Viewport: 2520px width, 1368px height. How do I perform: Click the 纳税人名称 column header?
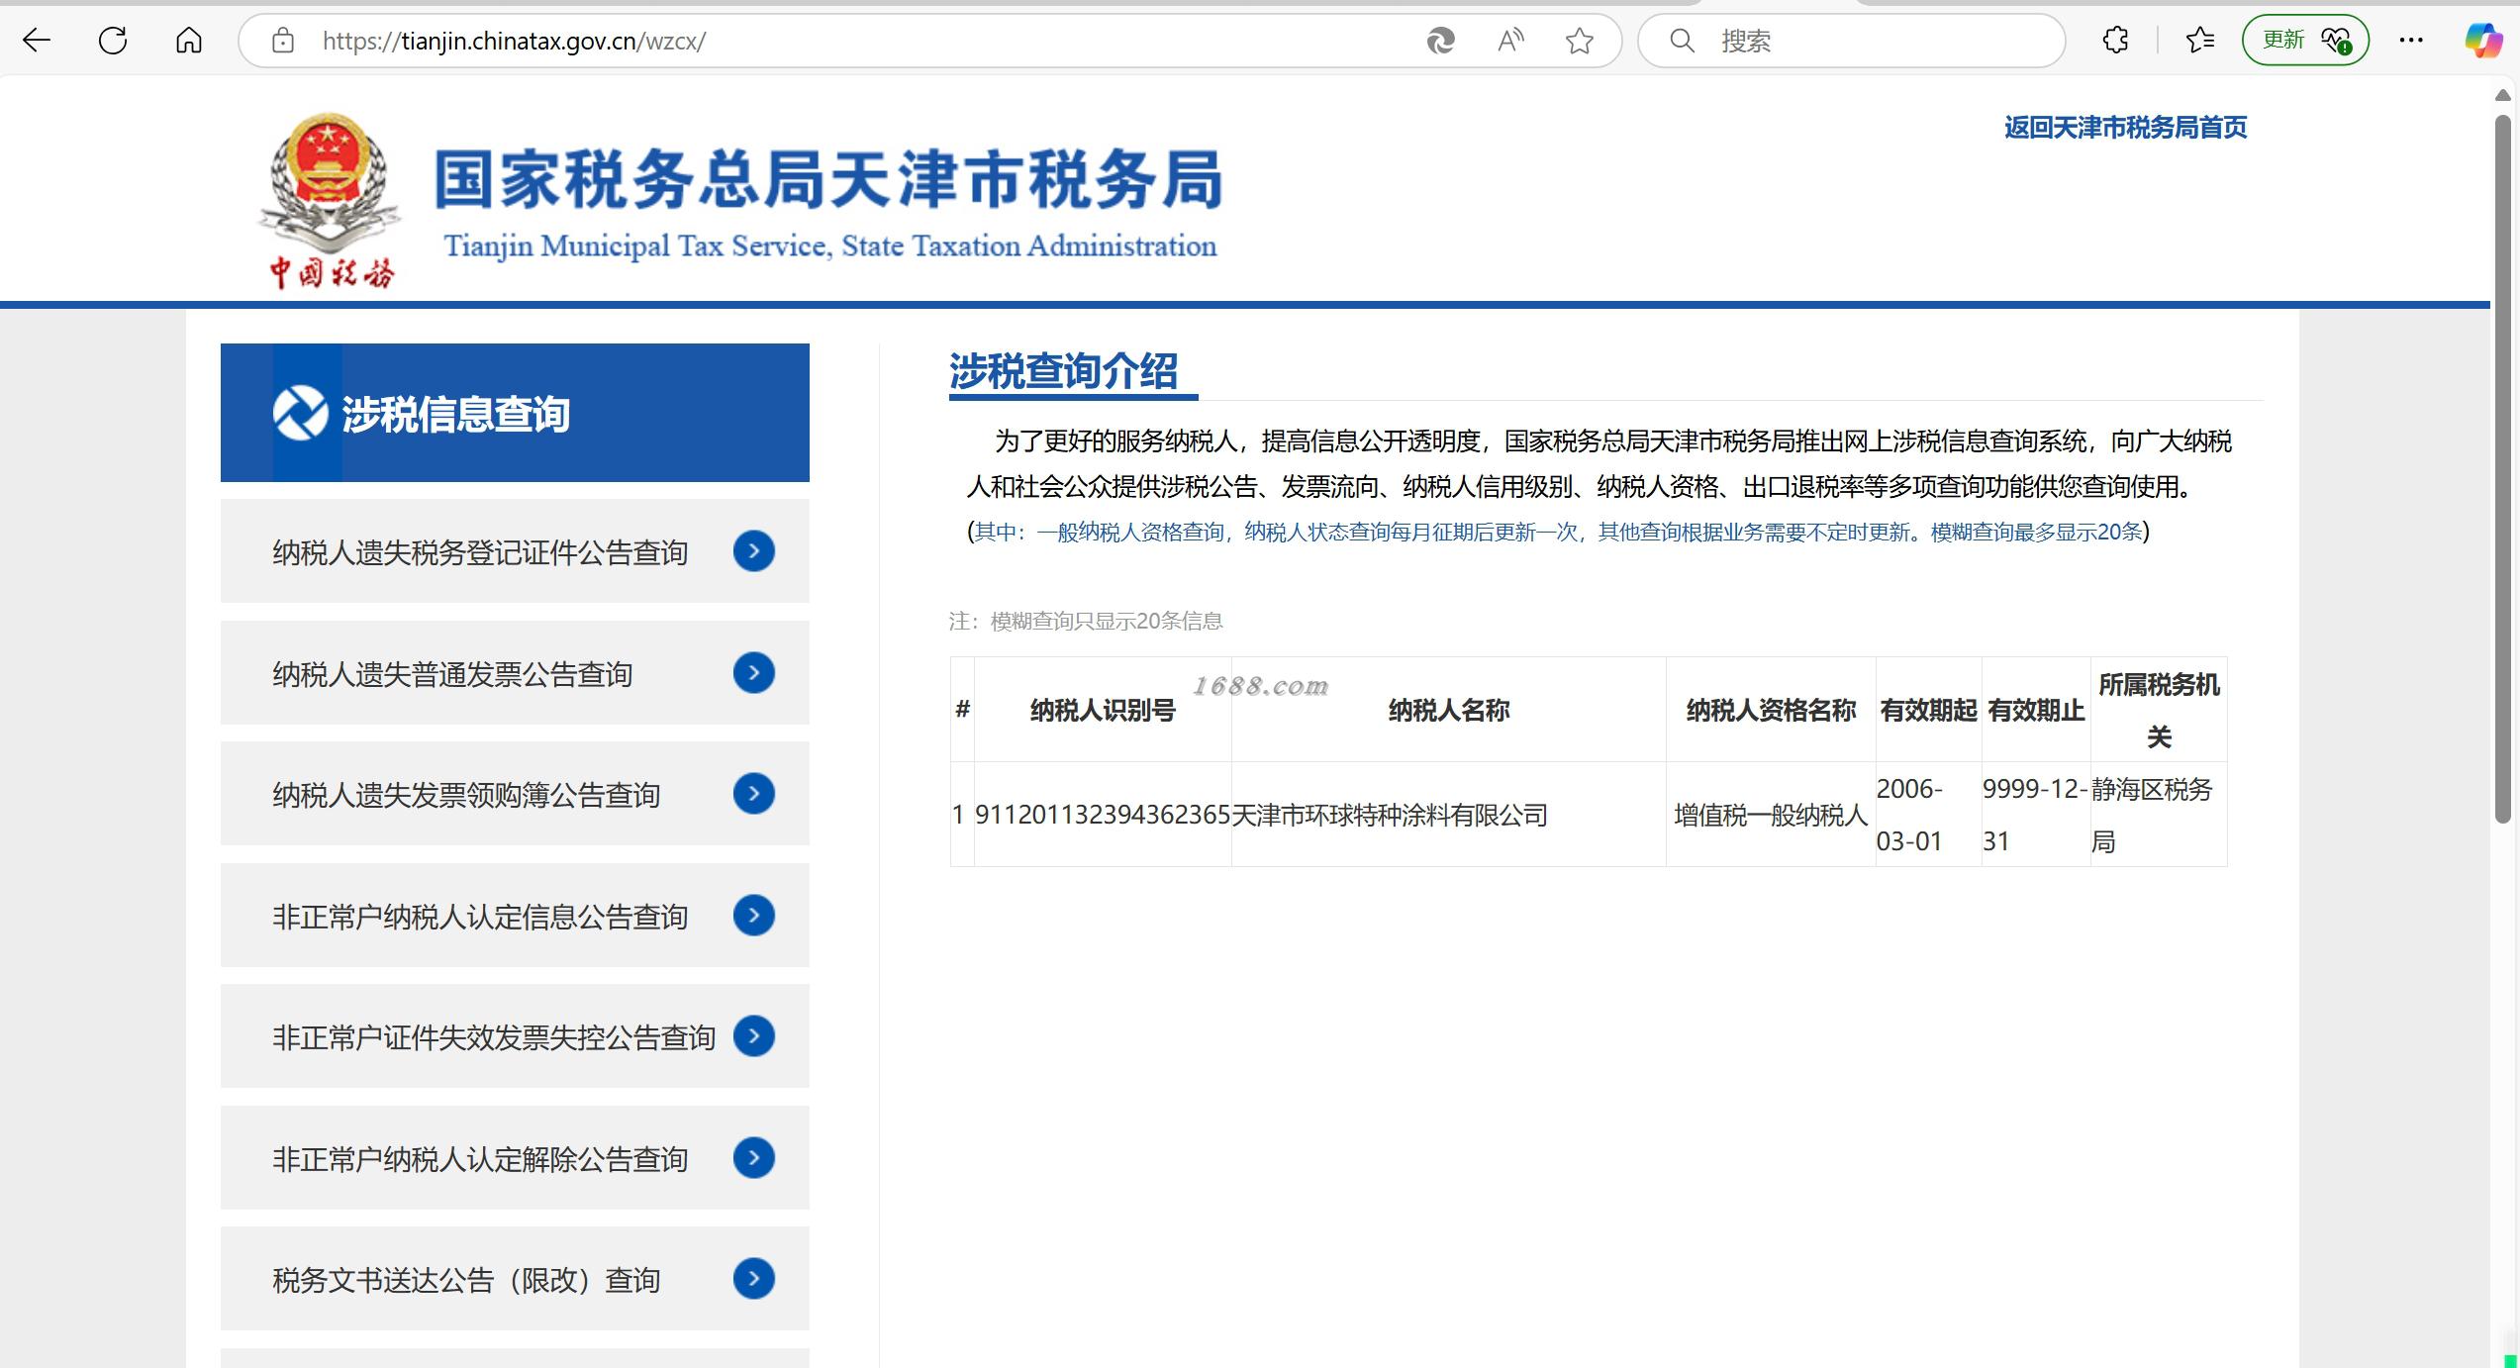[1449, 710]
